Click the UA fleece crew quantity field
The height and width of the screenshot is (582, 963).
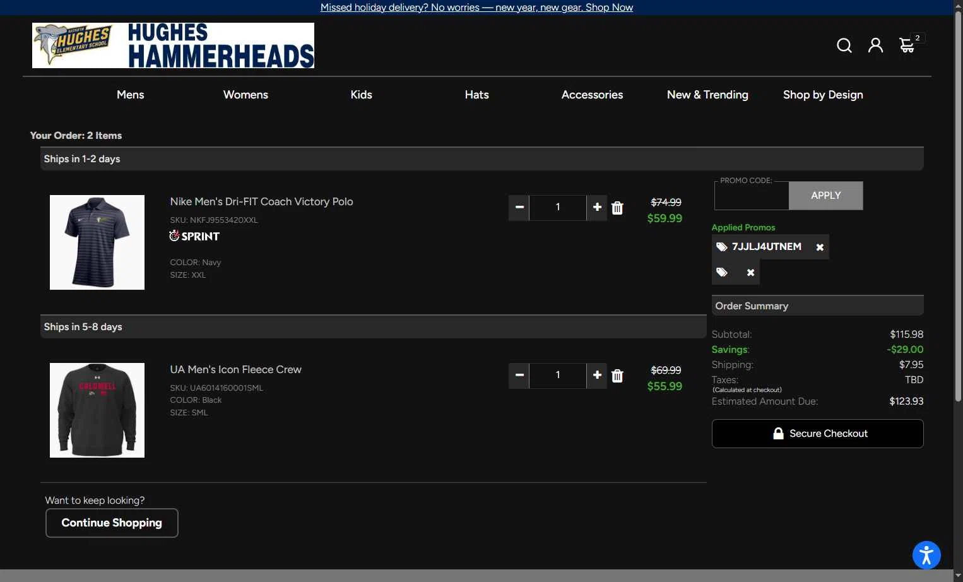558,375
